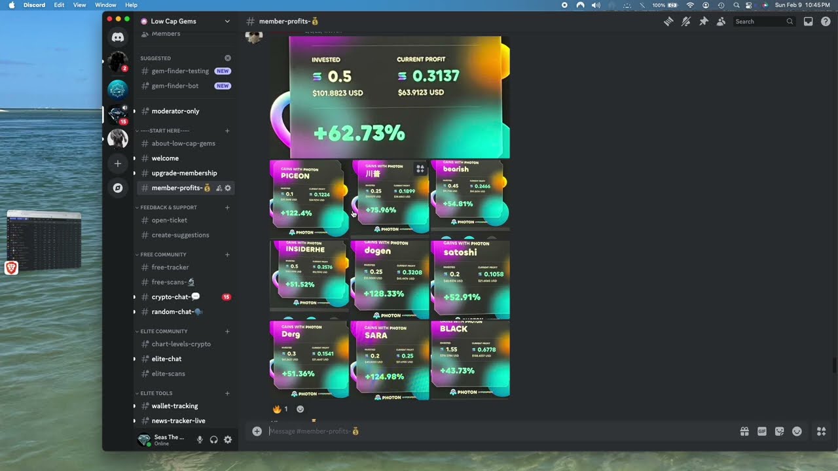Open the Apps launcher icon in message bar
The height and width of the screenshot is (471, 838).
[821, 431]
